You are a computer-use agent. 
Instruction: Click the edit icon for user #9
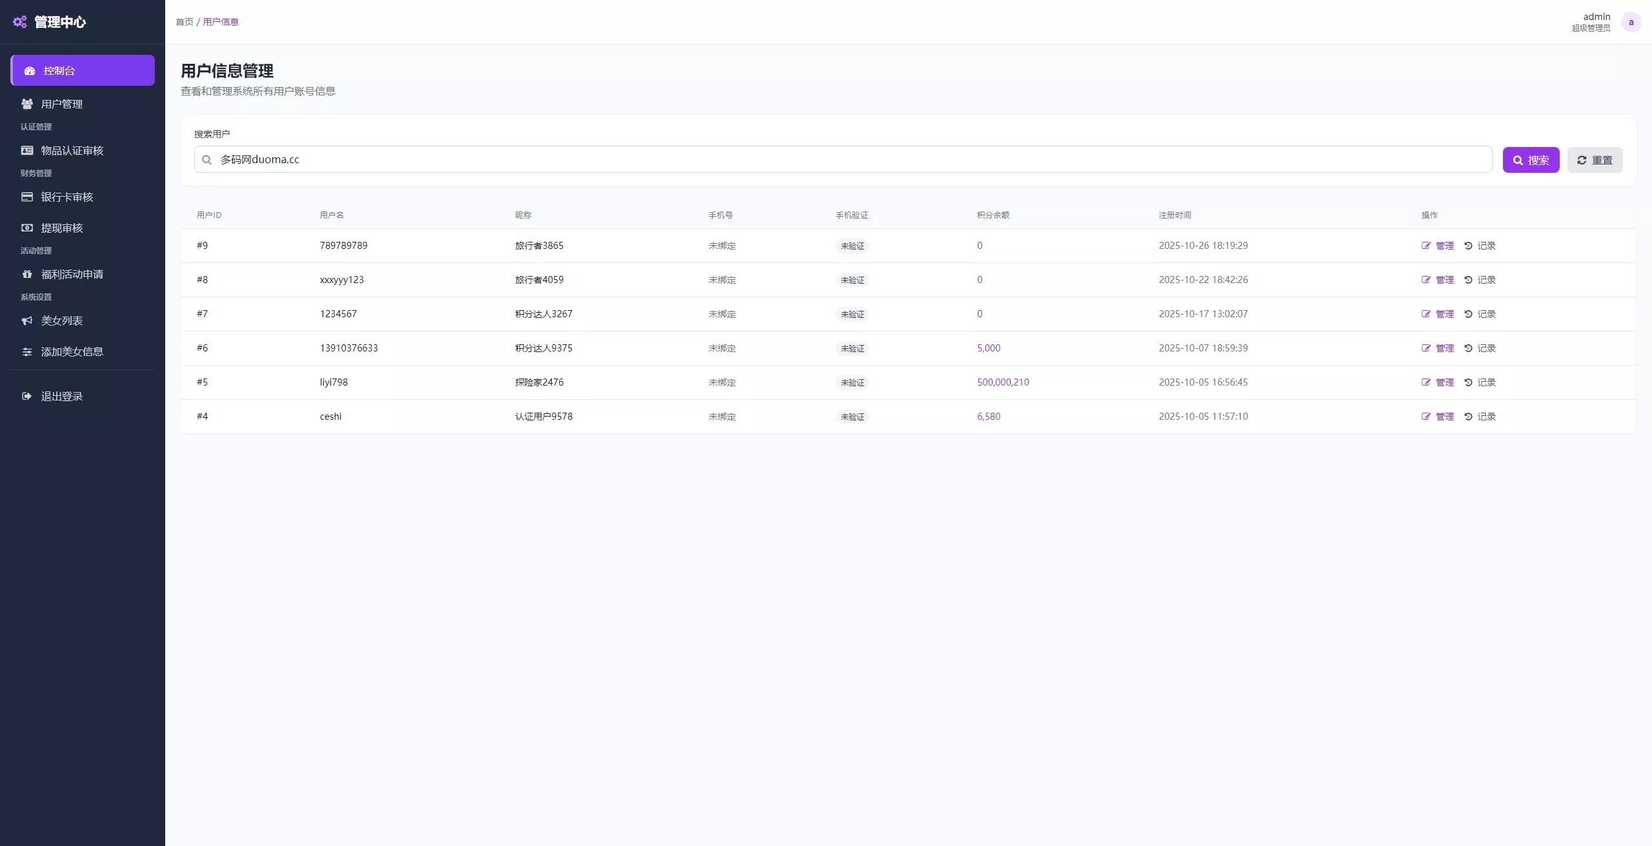tap(1426, 246)
